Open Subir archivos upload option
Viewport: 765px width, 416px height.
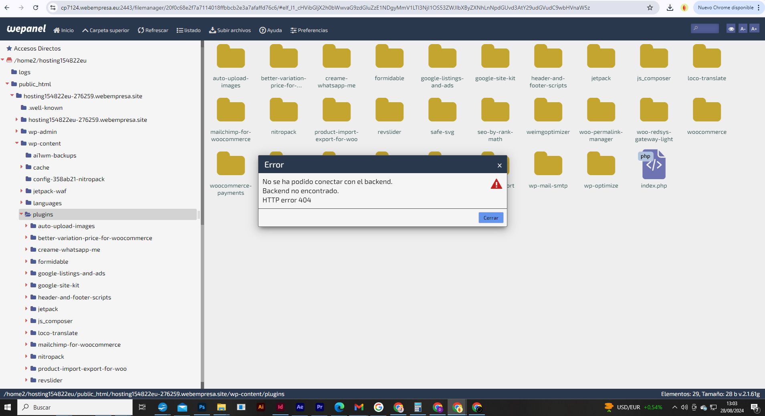click(x=230, y=30)
